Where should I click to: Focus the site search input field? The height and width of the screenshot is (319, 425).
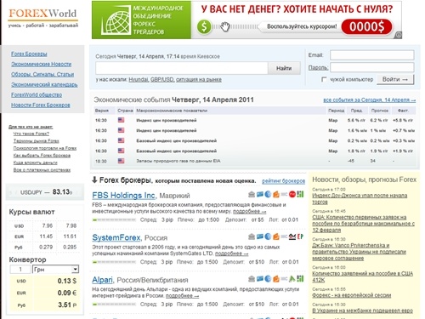(x=182, y=68)
